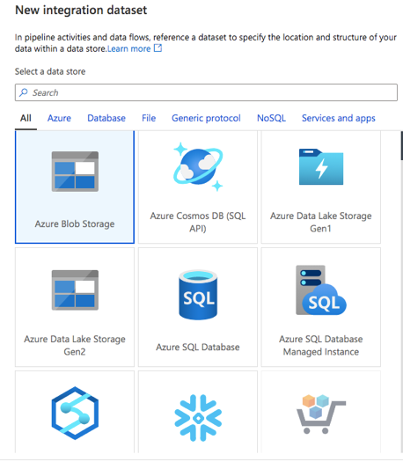Switch to the Database tab
Viewport: 403px width, 469px height.
click(x=106, y=118)
